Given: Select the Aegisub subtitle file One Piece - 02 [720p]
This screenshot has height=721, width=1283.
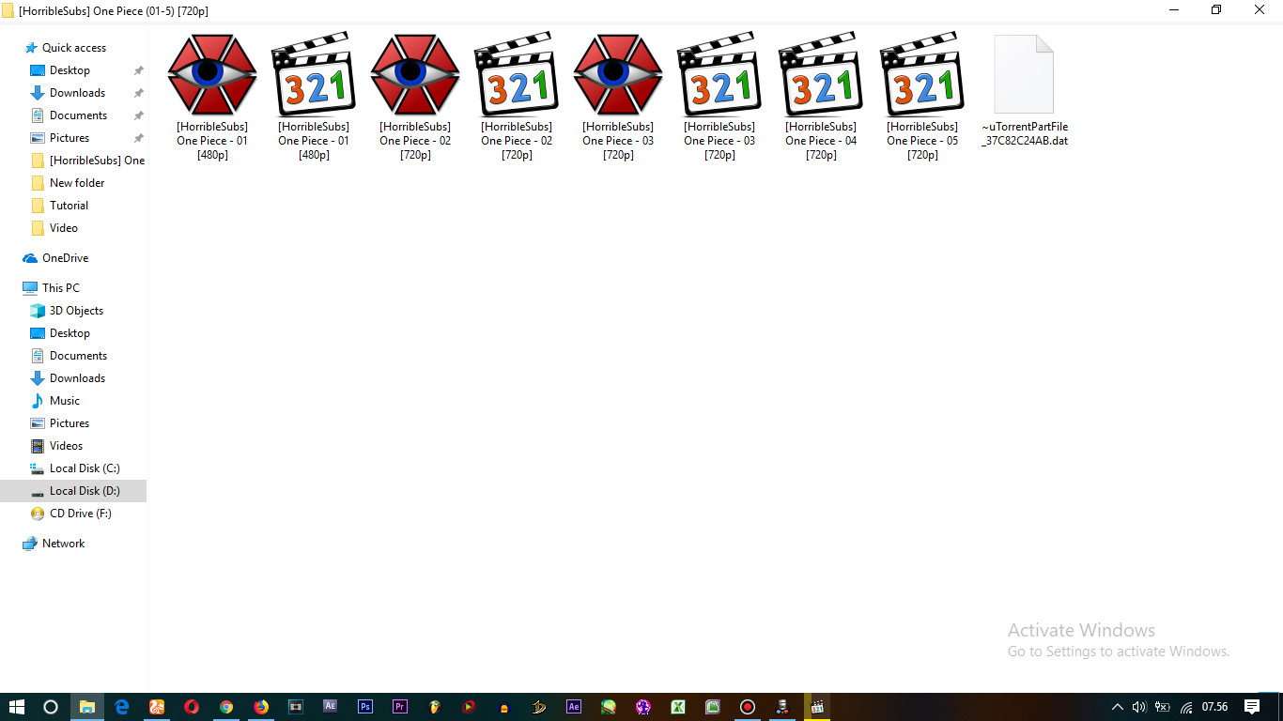Looking at the screenshot, I should (415, 98).
